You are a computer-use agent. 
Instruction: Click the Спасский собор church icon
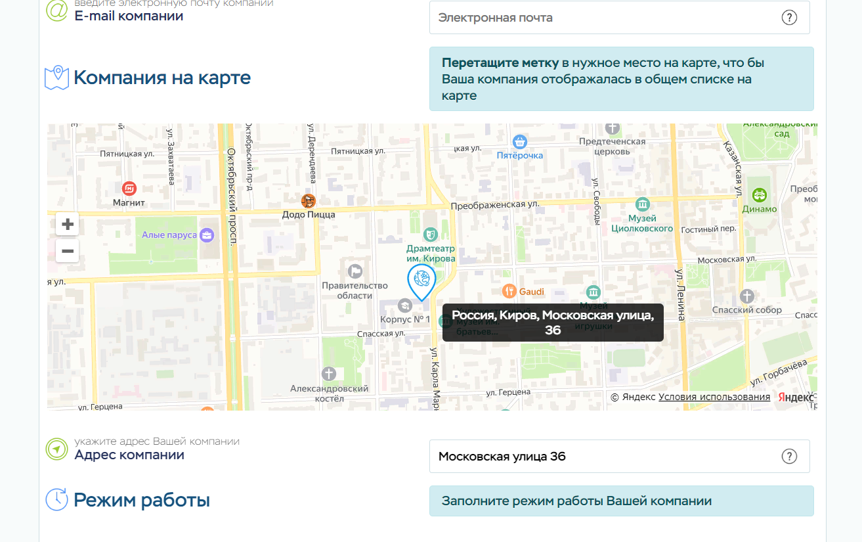pyautogui.click(x=747, y=296)
